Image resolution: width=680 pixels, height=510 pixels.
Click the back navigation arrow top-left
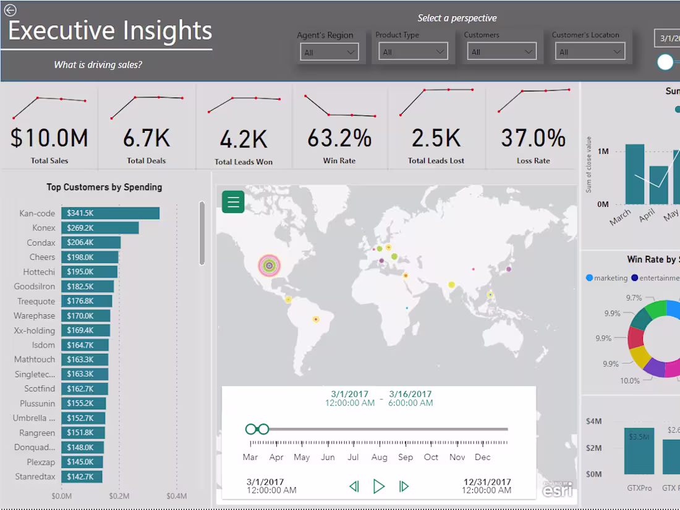pos(10,10)
